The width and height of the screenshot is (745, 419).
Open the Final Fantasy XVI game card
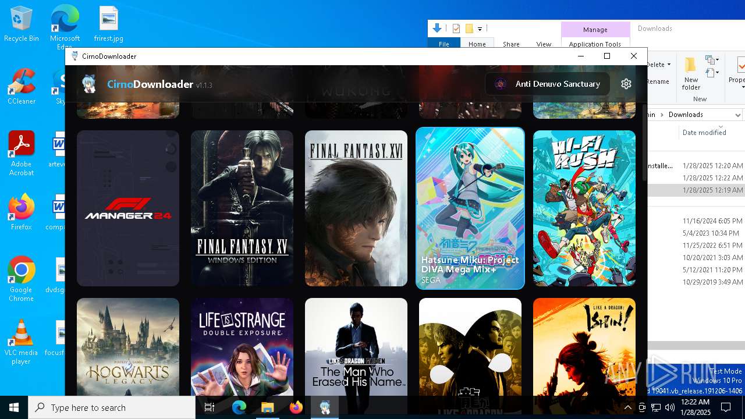356,208
